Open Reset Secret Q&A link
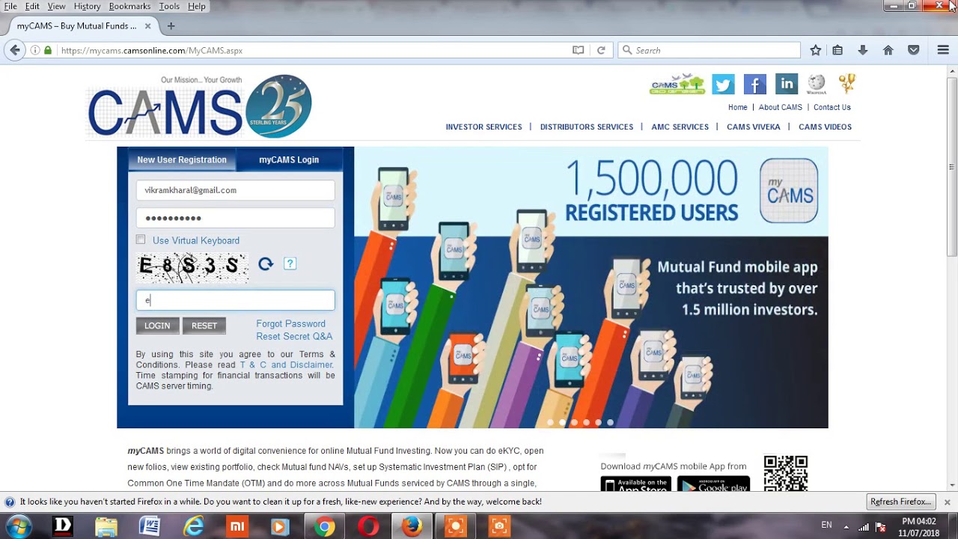This screenshot has width=958, height=539. coord(294,336)
